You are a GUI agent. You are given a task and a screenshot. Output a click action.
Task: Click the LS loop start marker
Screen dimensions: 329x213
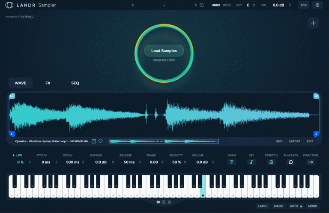12,96
